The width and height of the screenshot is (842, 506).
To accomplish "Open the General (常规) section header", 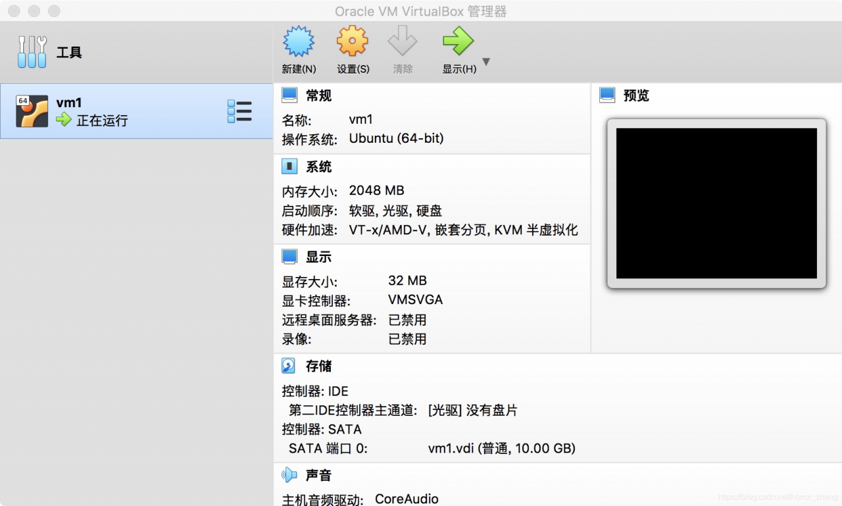I will pos(319,96).
